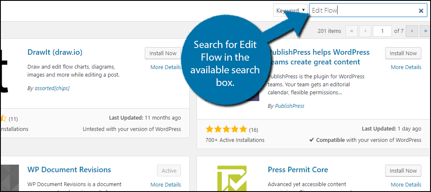431x192 pixels.
Task: Open the PublishPress author link
Action: coord(290,106)
